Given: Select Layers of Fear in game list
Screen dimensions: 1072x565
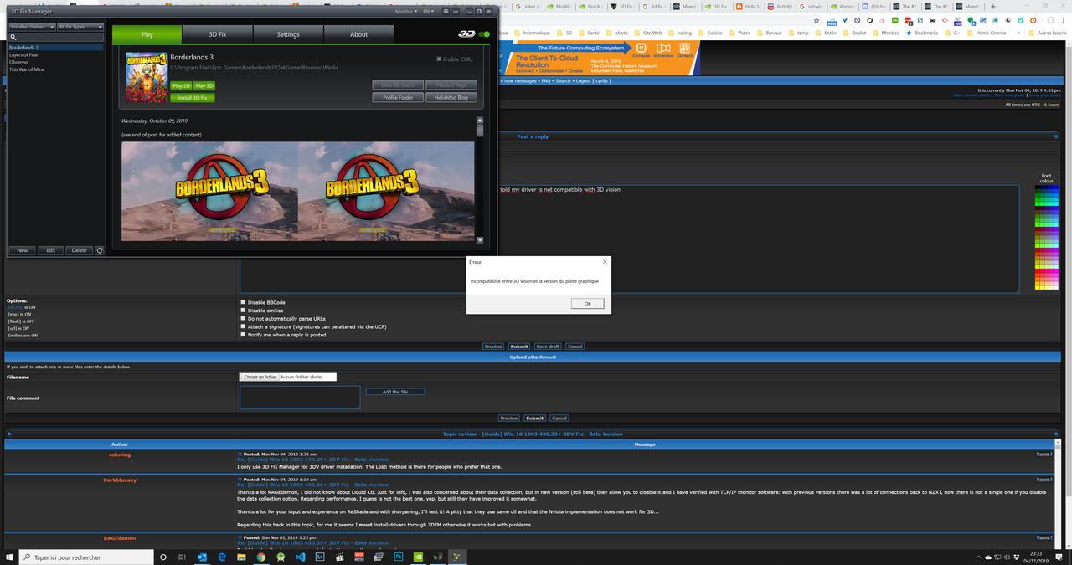Looking at the screenshot, I should [x=23, y=55].
